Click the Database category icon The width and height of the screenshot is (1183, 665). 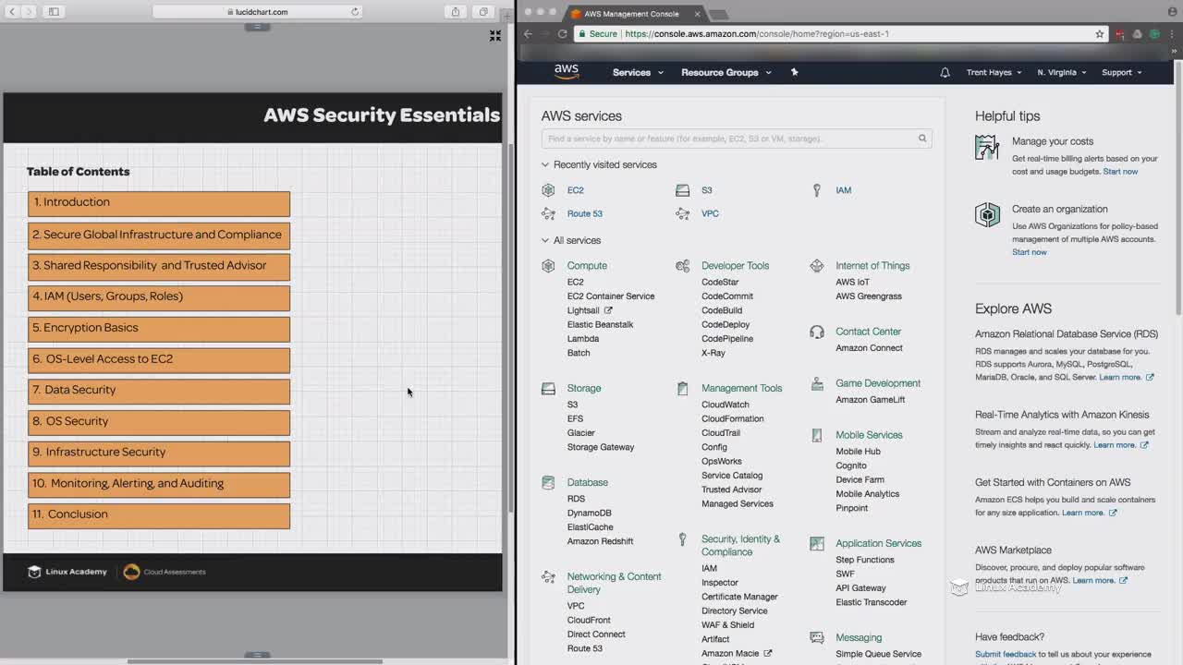click(548, 482)
